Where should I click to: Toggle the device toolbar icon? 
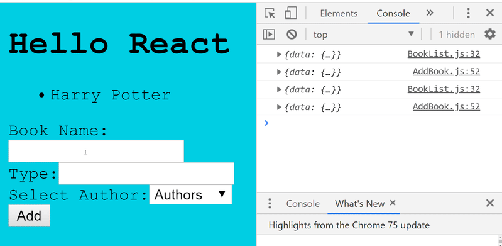click(x=291, y=13)
